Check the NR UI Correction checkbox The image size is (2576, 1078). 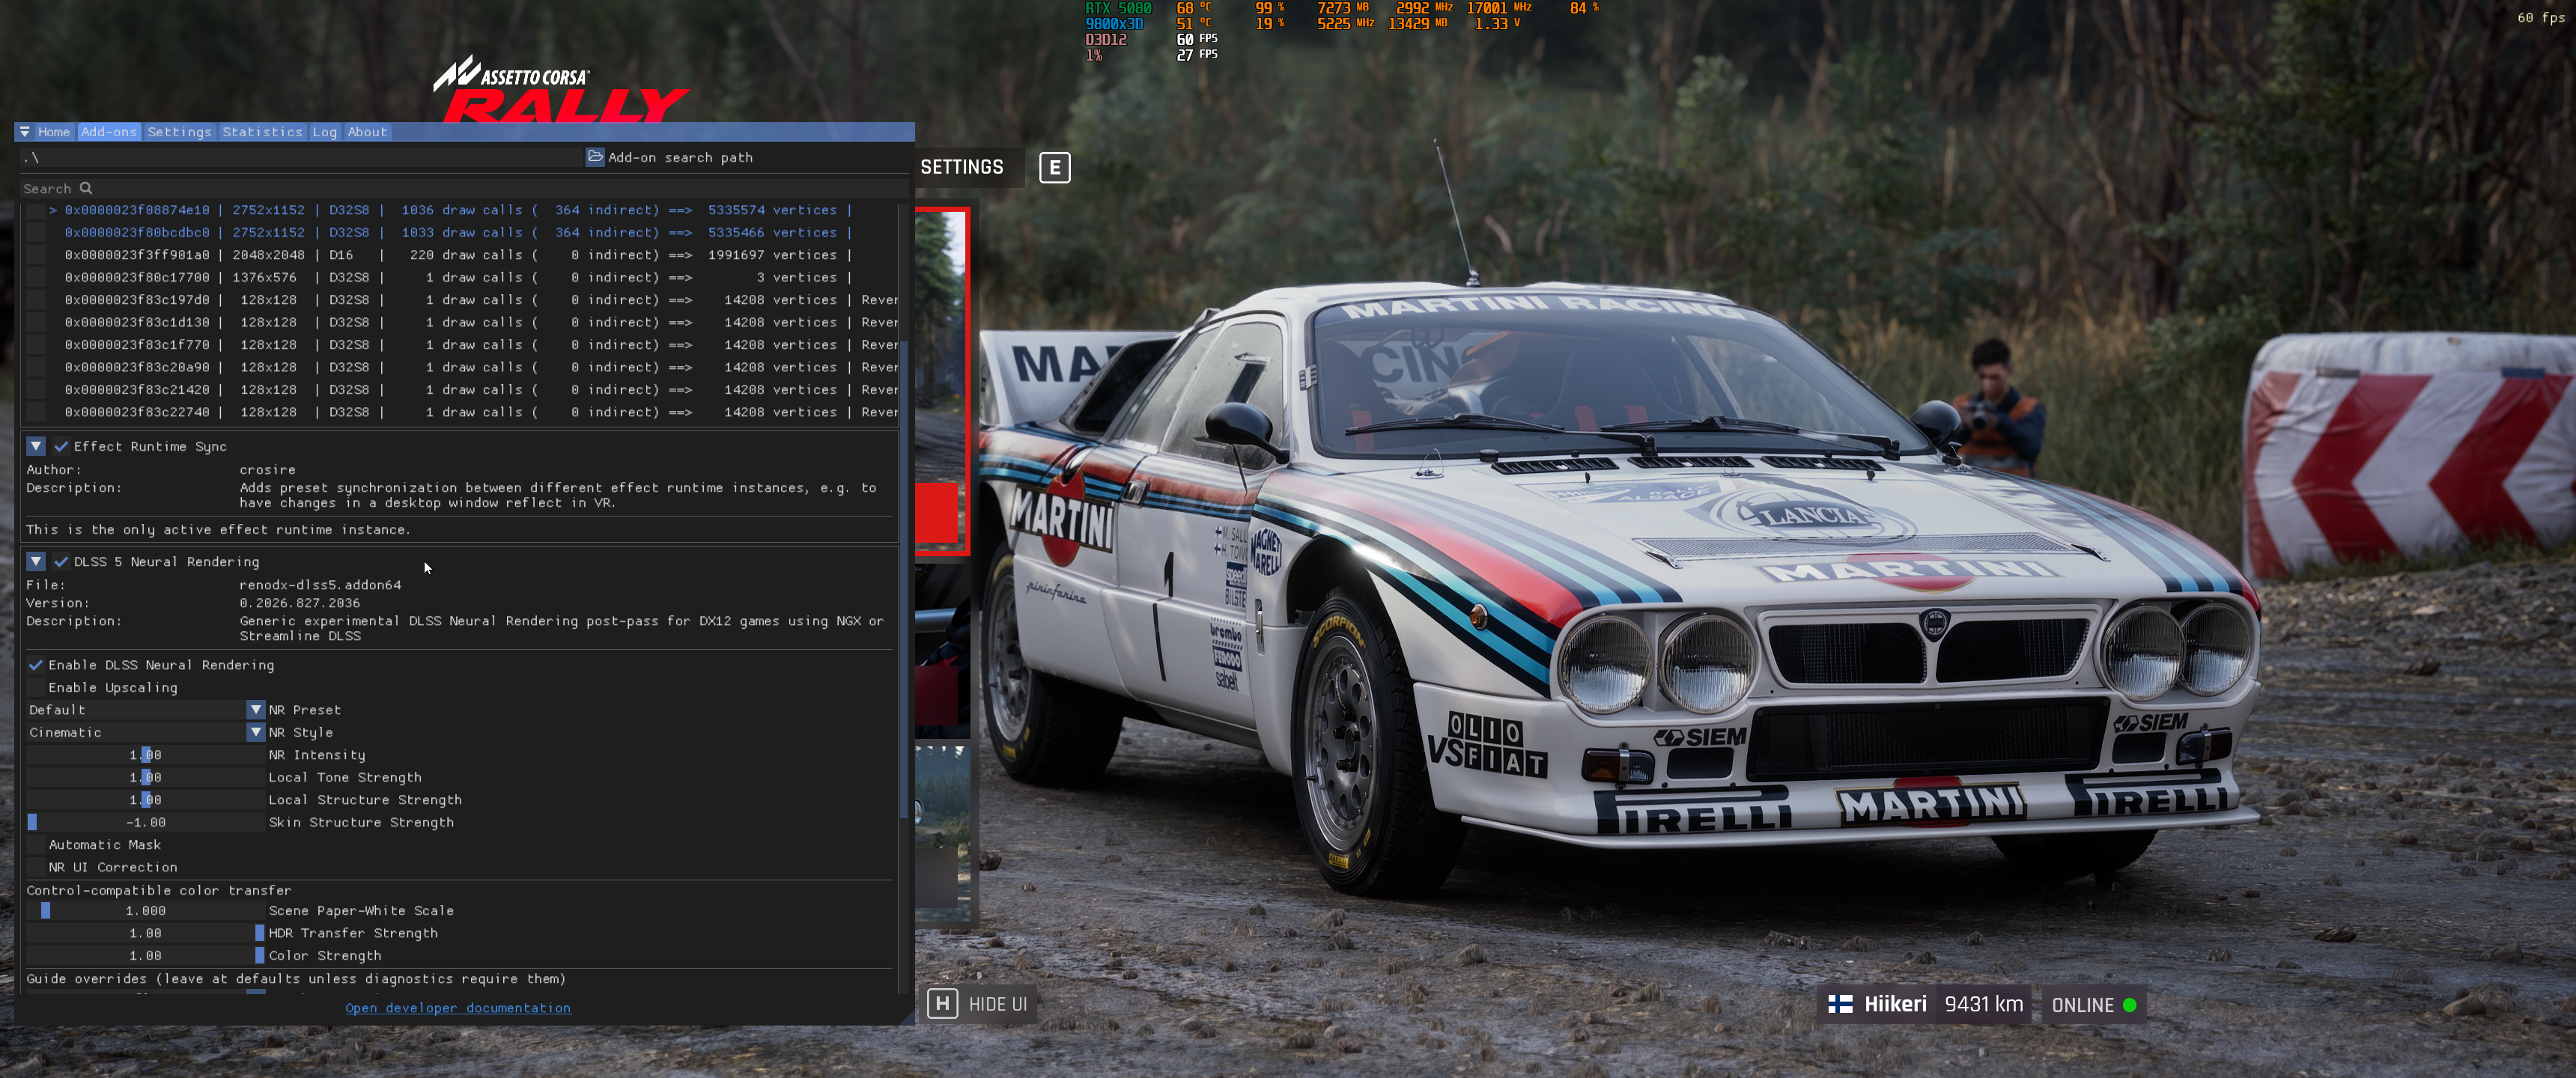pyautogui.click(x=36, y=868)
